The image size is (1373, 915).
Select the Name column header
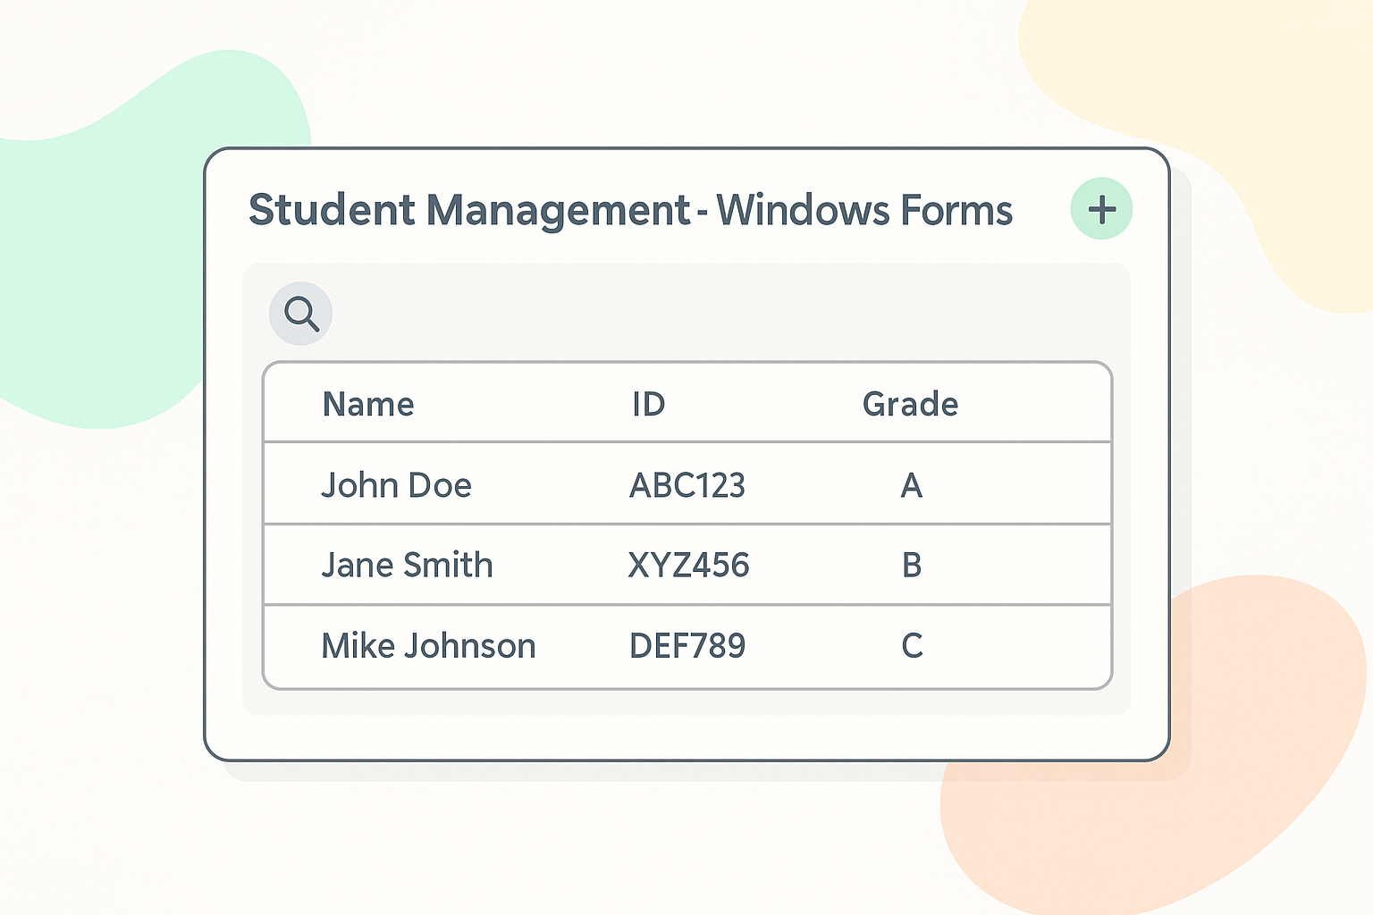coord(368,404)
